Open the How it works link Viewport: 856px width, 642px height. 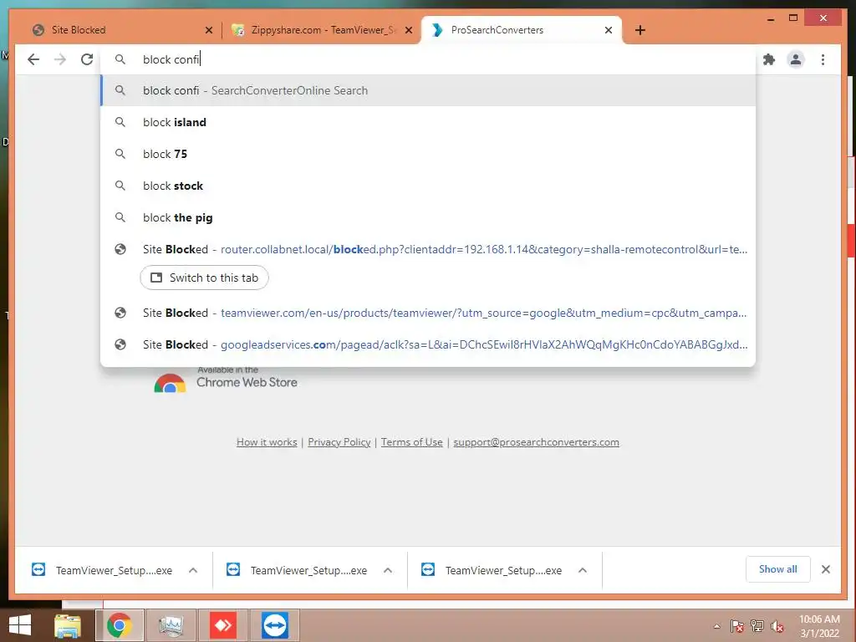(x=267, y=442)
